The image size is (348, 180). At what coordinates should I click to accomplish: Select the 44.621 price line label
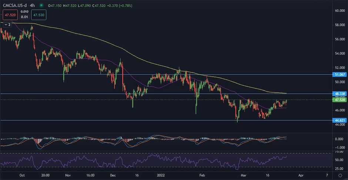coord(339,120)
